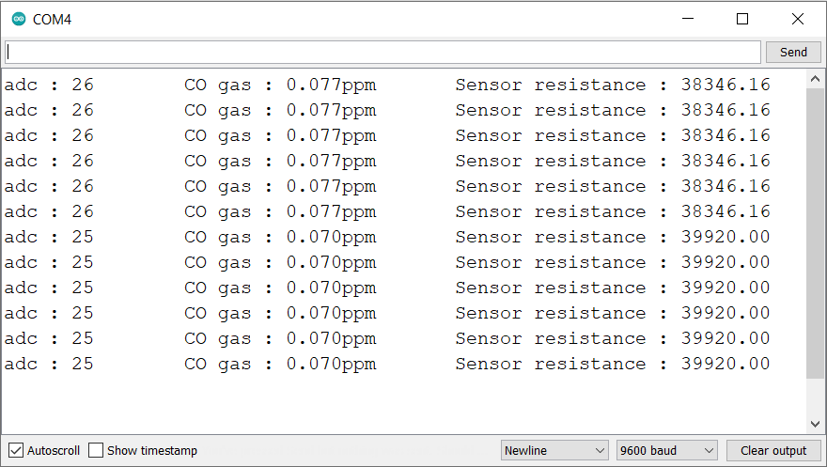Open the Newline line-ending dropdown
This screenshot has height=467, width=827.
(554, 451)
